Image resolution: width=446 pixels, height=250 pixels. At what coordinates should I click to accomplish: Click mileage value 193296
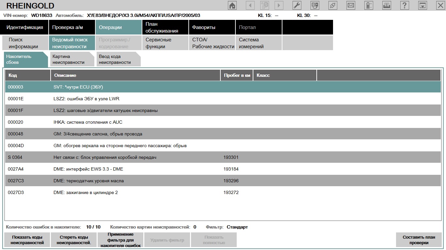231,181
